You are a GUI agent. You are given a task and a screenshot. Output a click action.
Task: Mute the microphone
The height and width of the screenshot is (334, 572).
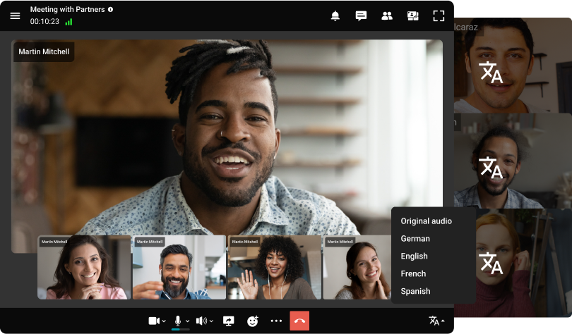point(179,321)
